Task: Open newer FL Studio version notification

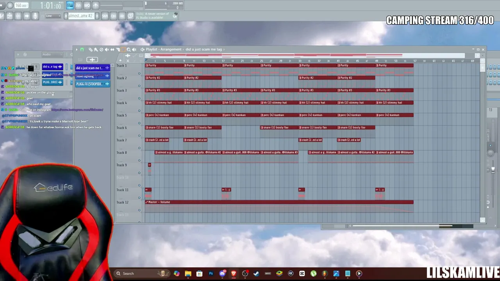Action: point(156,16)
